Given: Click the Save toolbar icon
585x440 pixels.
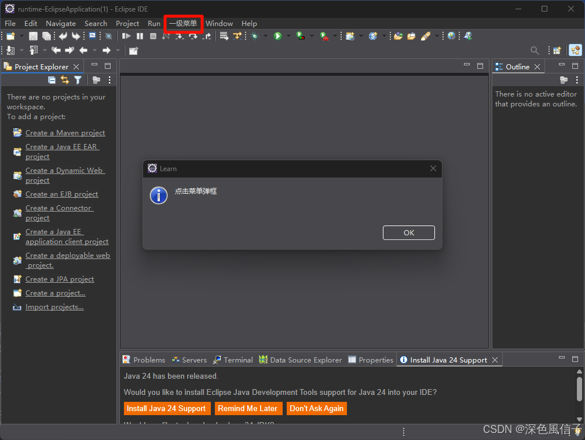Looking at the screenshot, I should pyautogui.click(x=33, y=36).
